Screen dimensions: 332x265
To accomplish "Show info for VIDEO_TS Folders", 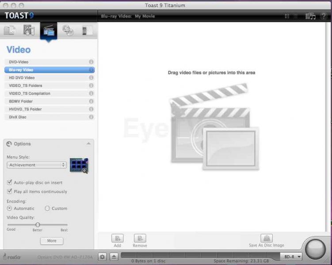I will [x=91, y=85].
